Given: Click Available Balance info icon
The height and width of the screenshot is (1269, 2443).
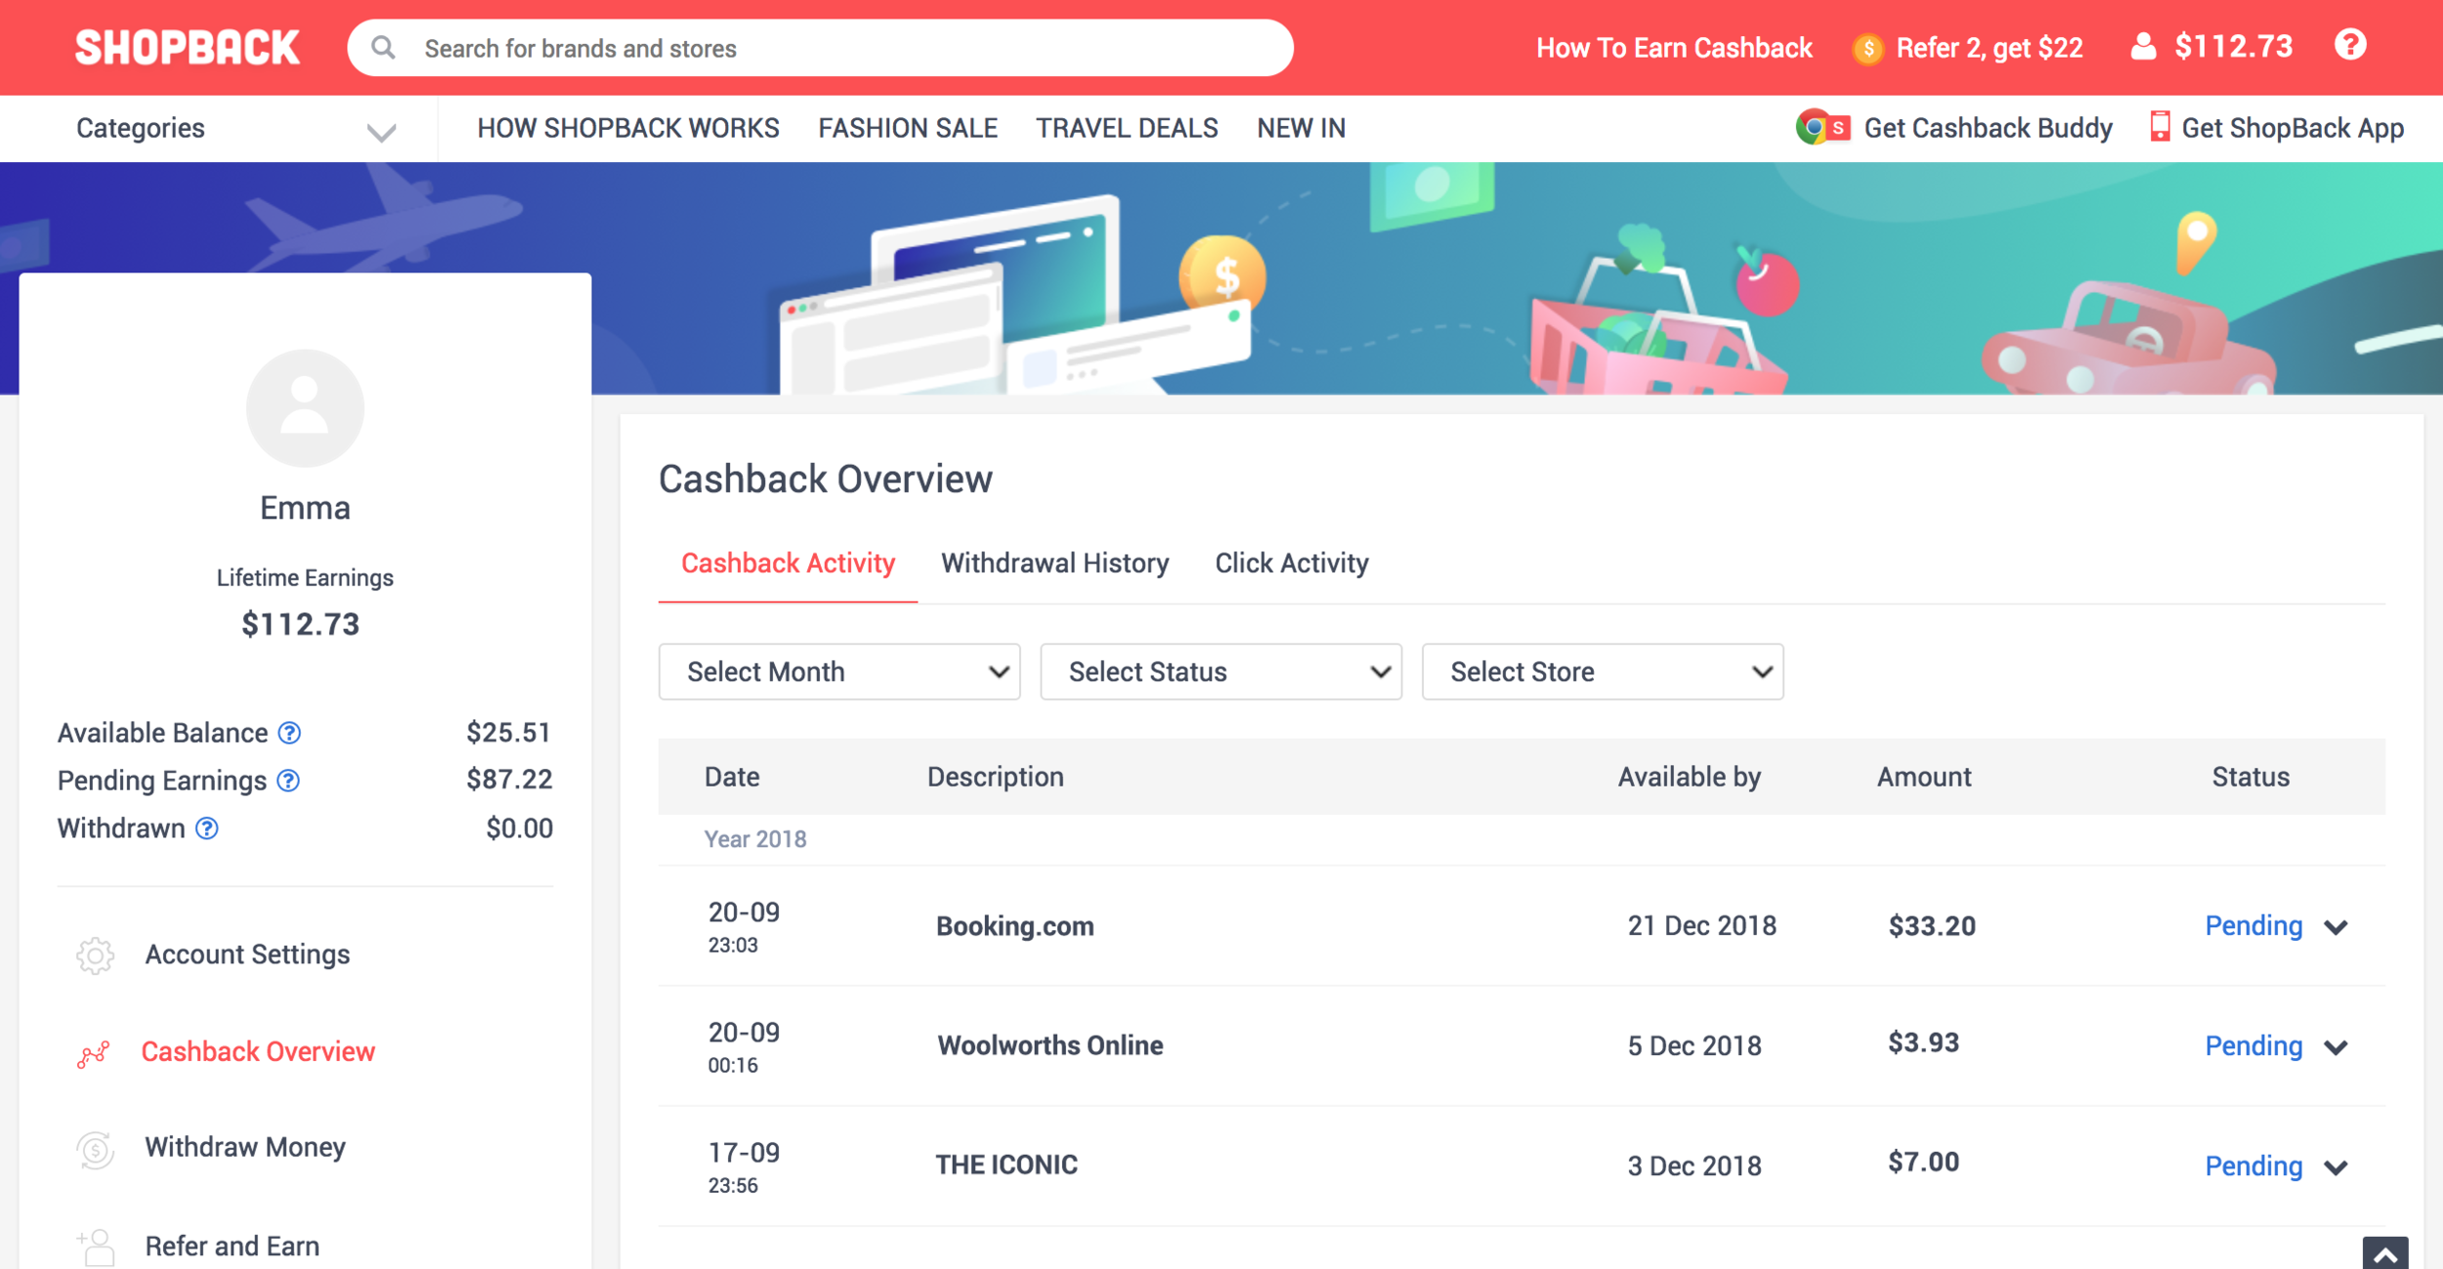Looking at the screenshot, I should pos(289,733).
